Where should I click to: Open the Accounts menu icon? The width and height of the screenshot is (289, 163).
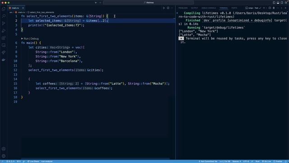click(4, 149)
